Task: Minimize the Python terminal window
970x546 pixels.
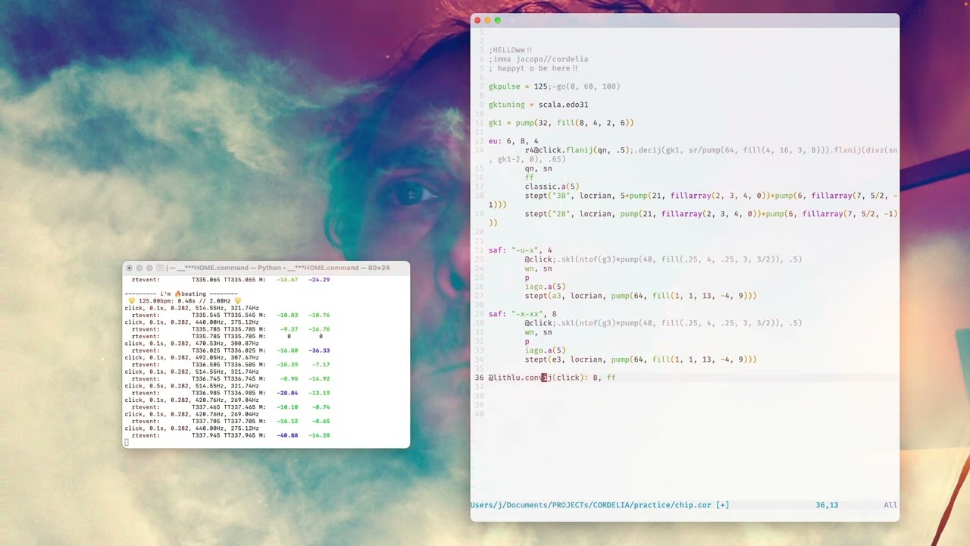Action: 139,268
